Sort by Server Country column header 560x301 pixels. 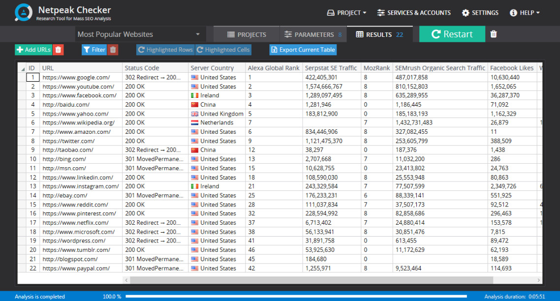tap(217, 68)
